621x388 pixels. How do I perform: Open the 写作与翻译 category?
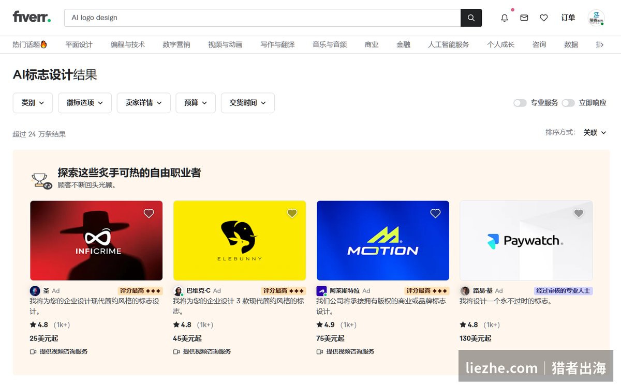(277, 44)
